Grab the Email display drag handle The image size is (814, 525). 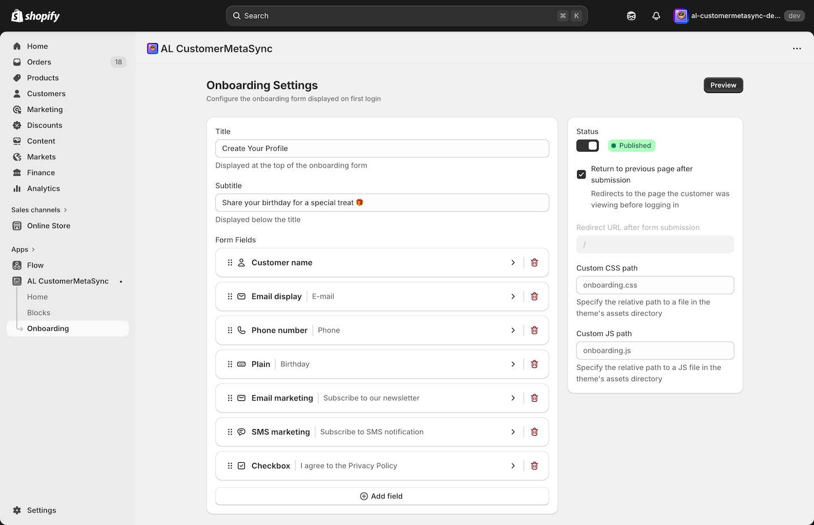coord(230,296)
